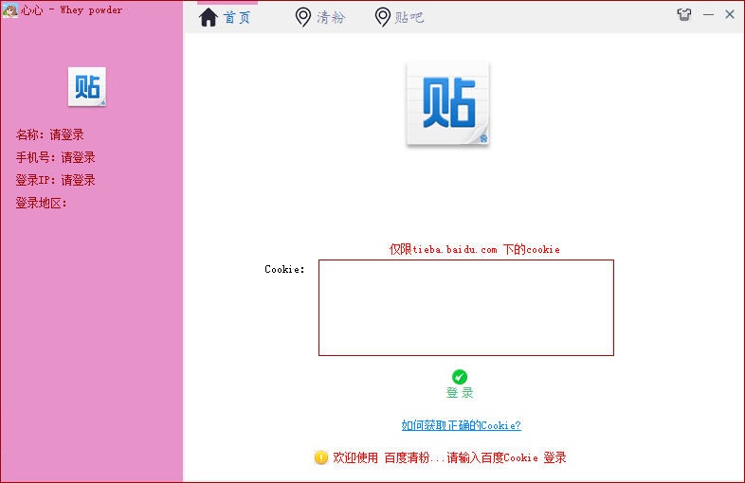
Task: Close the application window
Action: (730, 15)
